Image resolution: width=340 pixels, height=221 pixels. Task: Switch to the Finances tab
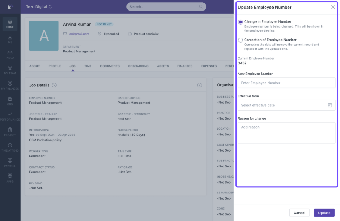tap(185, 66)
